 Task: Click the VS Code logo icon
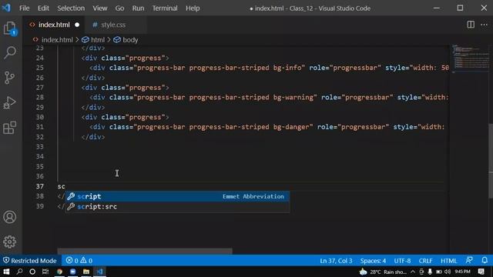click(x=6, y=8)
